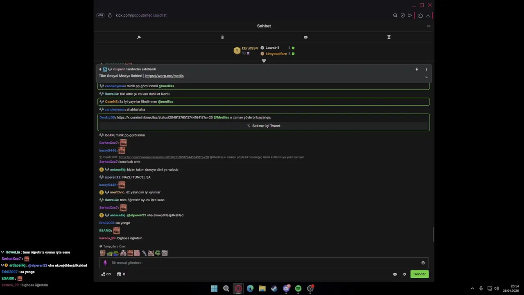This screenshot has height=295, width=524.
Task: Open the system tray volume icon
Action: [x=496, y=288]
